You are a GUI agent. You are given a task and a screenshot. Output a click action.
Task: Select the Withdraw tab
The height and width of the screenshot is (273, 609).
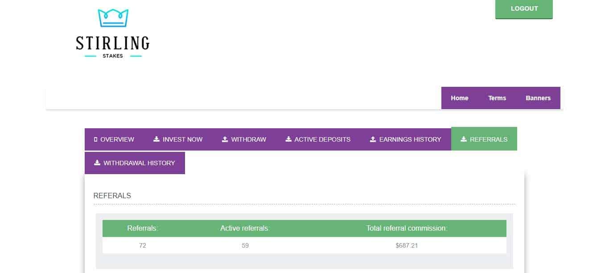[244, 139]
